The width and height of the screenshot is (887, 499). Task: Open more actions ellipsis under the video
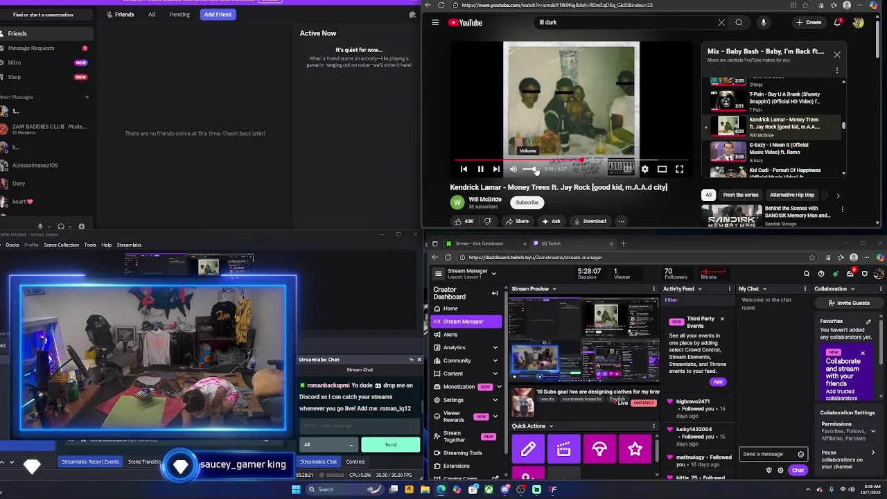[621, 221]
